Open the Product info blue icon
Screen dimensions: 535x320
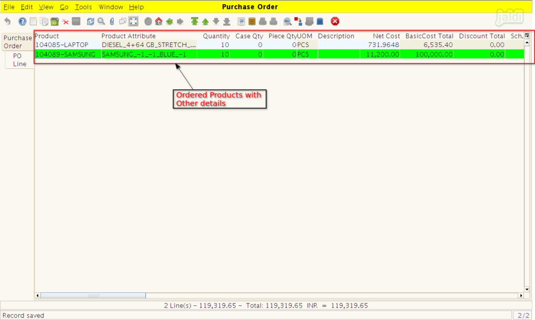click(x=320, y=21)
